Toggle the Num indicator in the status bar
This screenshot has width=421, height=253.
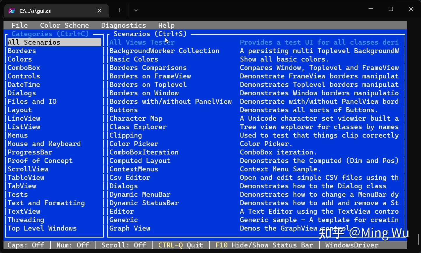coord(72,245)
